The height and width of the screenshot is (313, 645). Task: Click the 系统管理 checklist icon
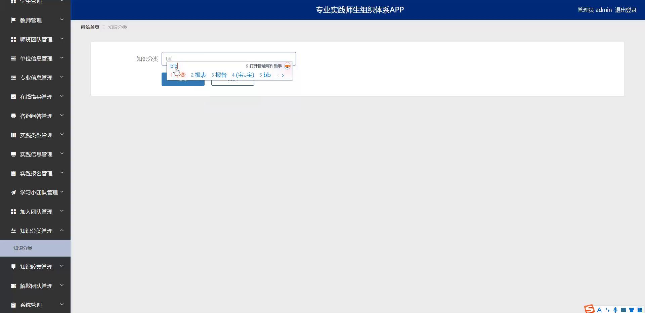[13, 305]
